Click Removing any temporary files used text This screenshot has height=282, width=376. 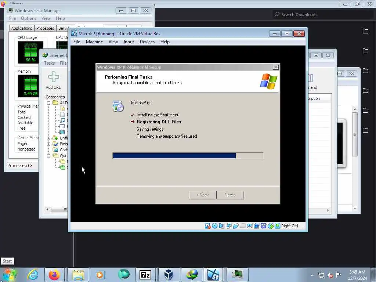[167, 136]
